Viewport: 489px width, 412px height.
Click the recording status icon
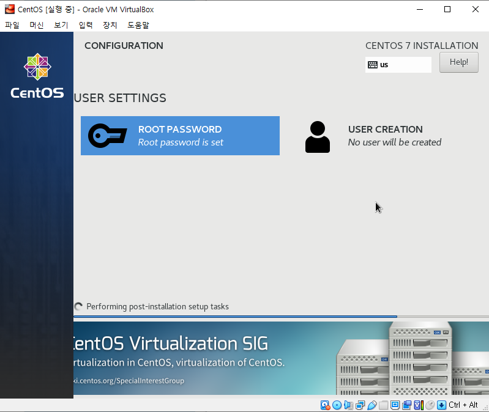(406, 405)
